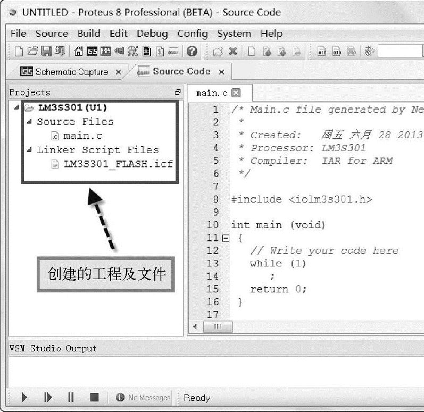Close the main.c editor tab
The image size is (424, 412).
pyautogui.click(x=236, y=93)
